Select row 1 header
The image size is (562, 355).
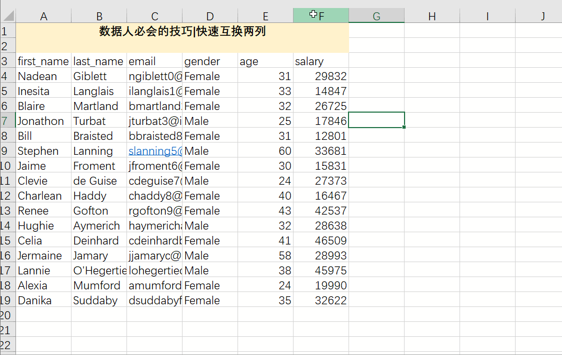pyautogui.click(x=7, y=31)
